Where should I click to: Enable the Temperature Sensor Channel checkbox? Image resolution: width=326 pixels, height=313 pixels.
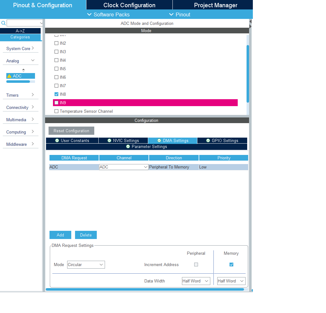56,111
